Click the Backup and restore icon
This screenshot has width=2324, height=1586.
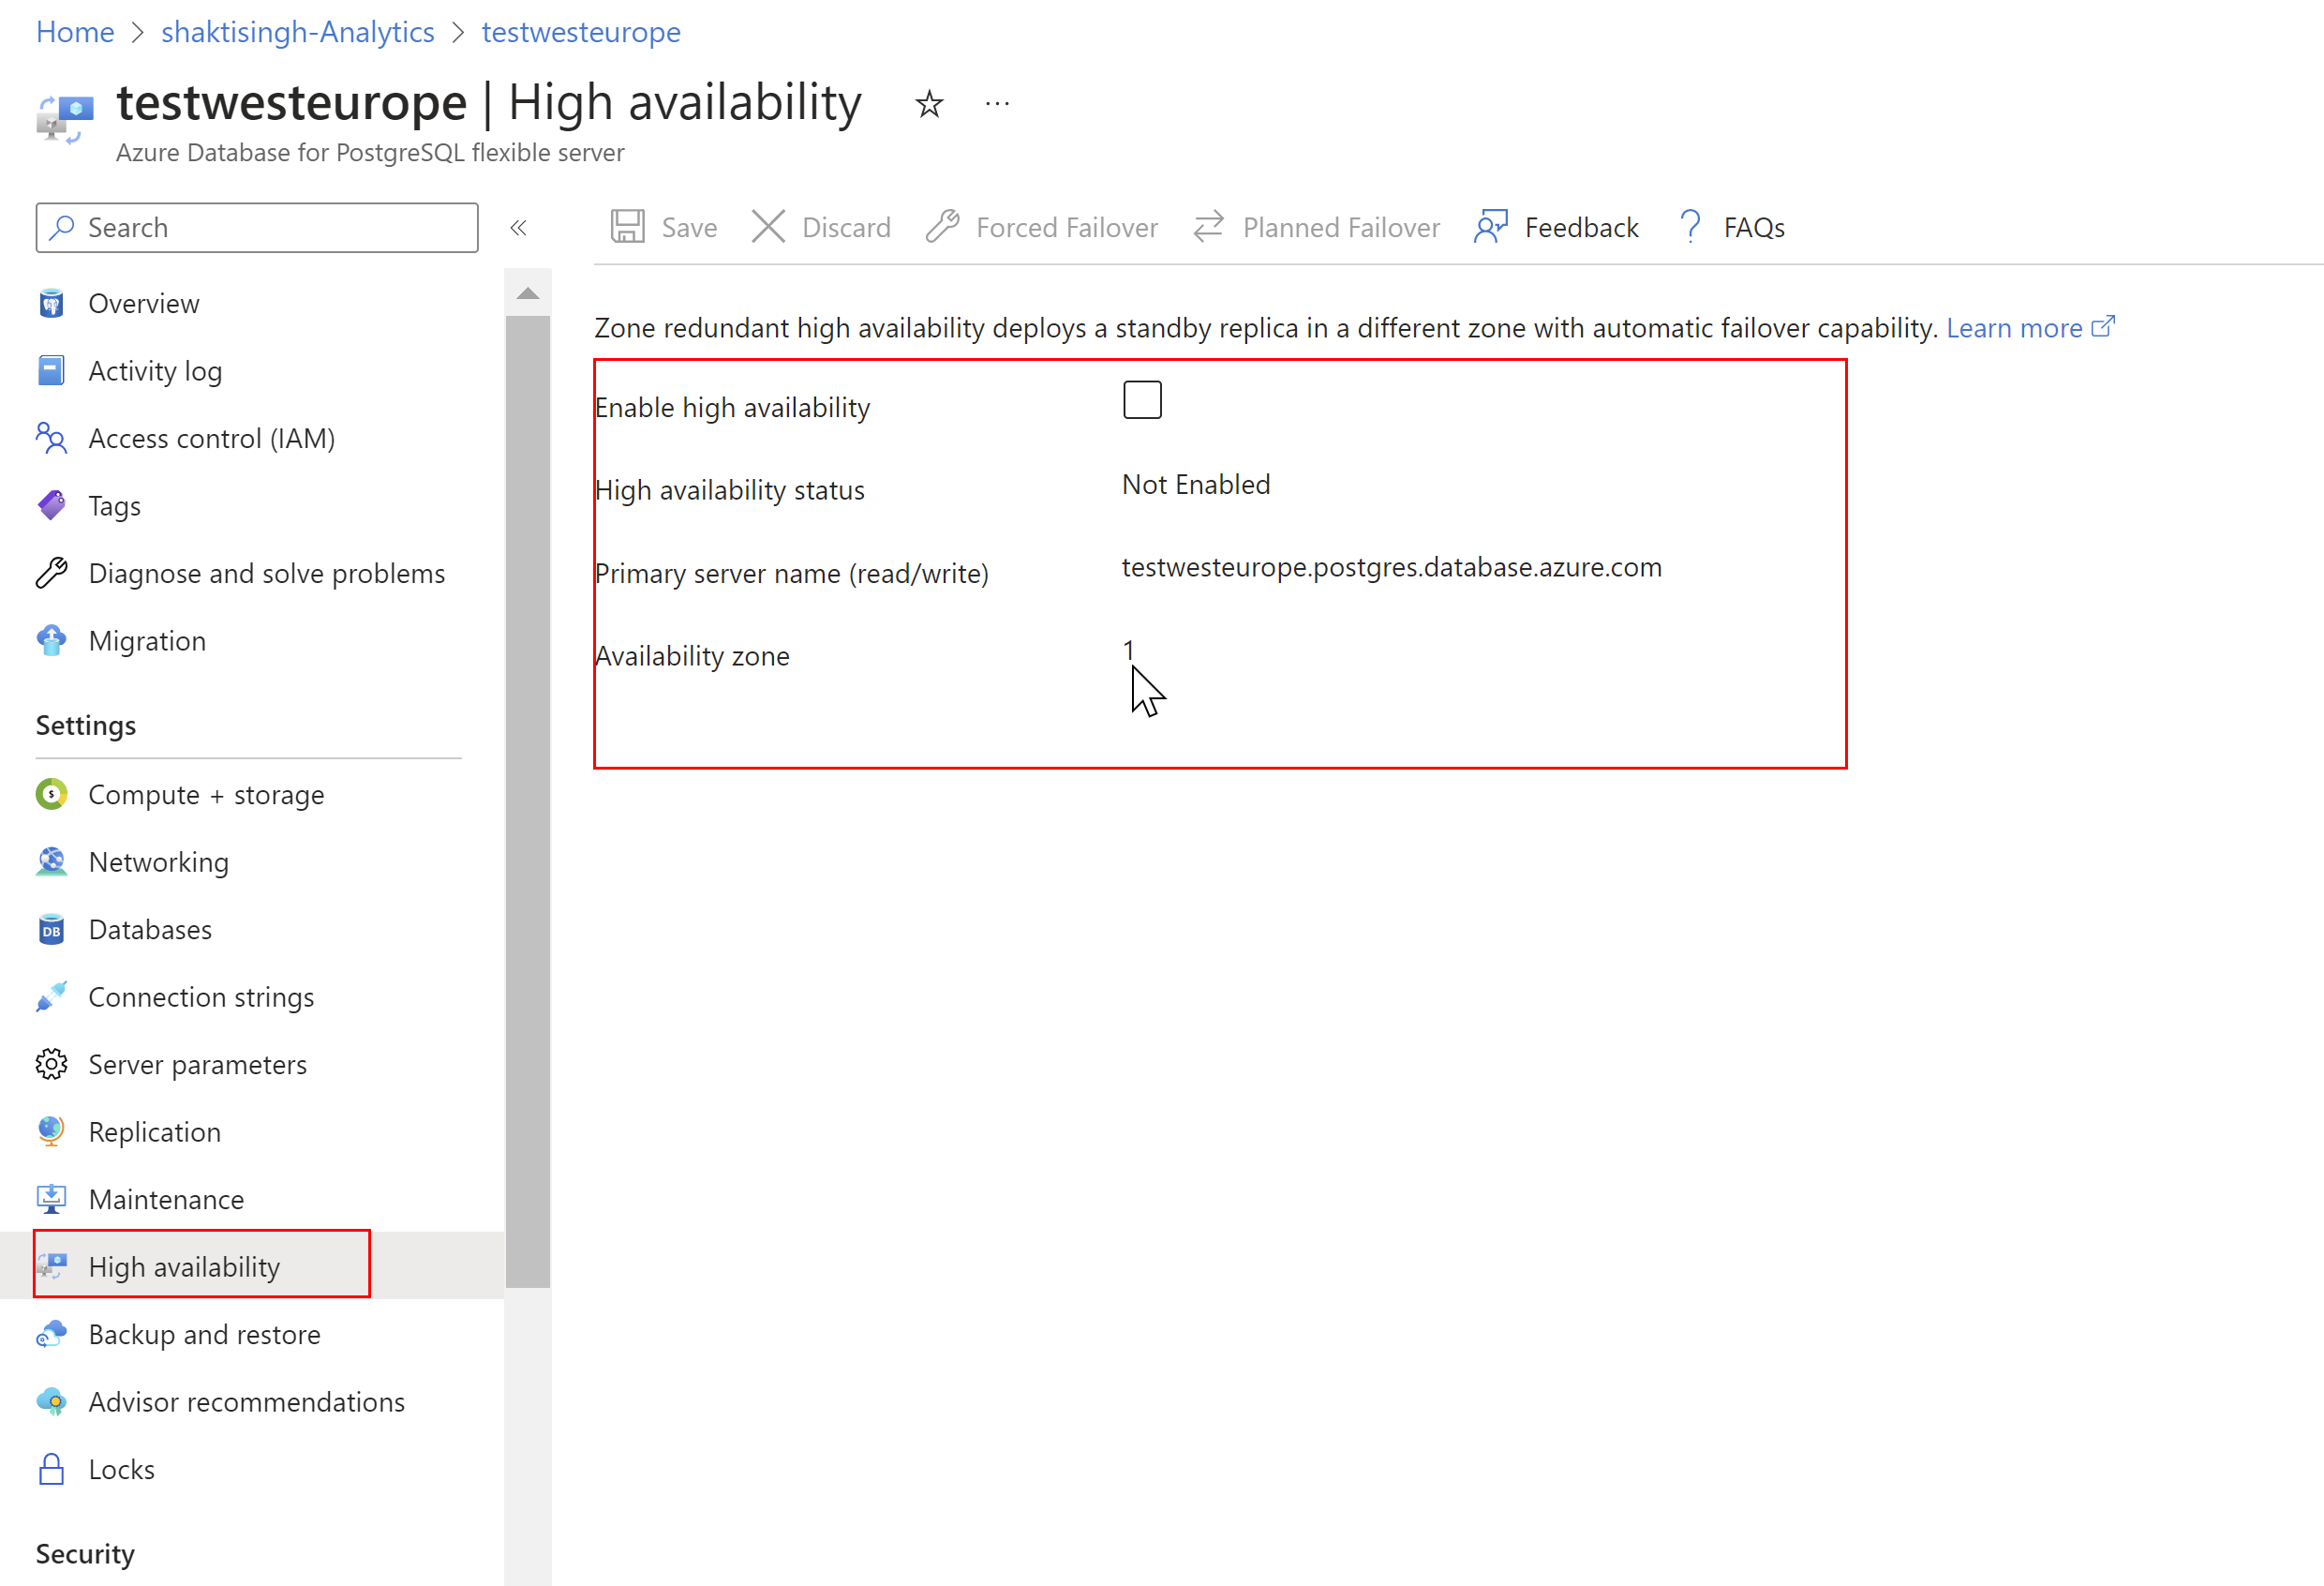coord(51,1334)
